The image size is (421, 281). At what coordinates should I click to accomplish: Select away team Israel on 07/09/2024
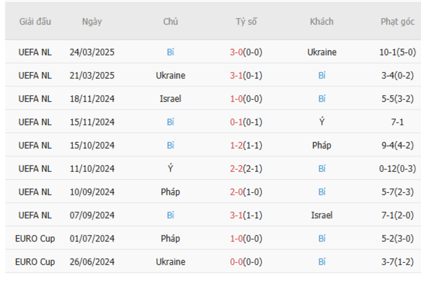(322, 215)
